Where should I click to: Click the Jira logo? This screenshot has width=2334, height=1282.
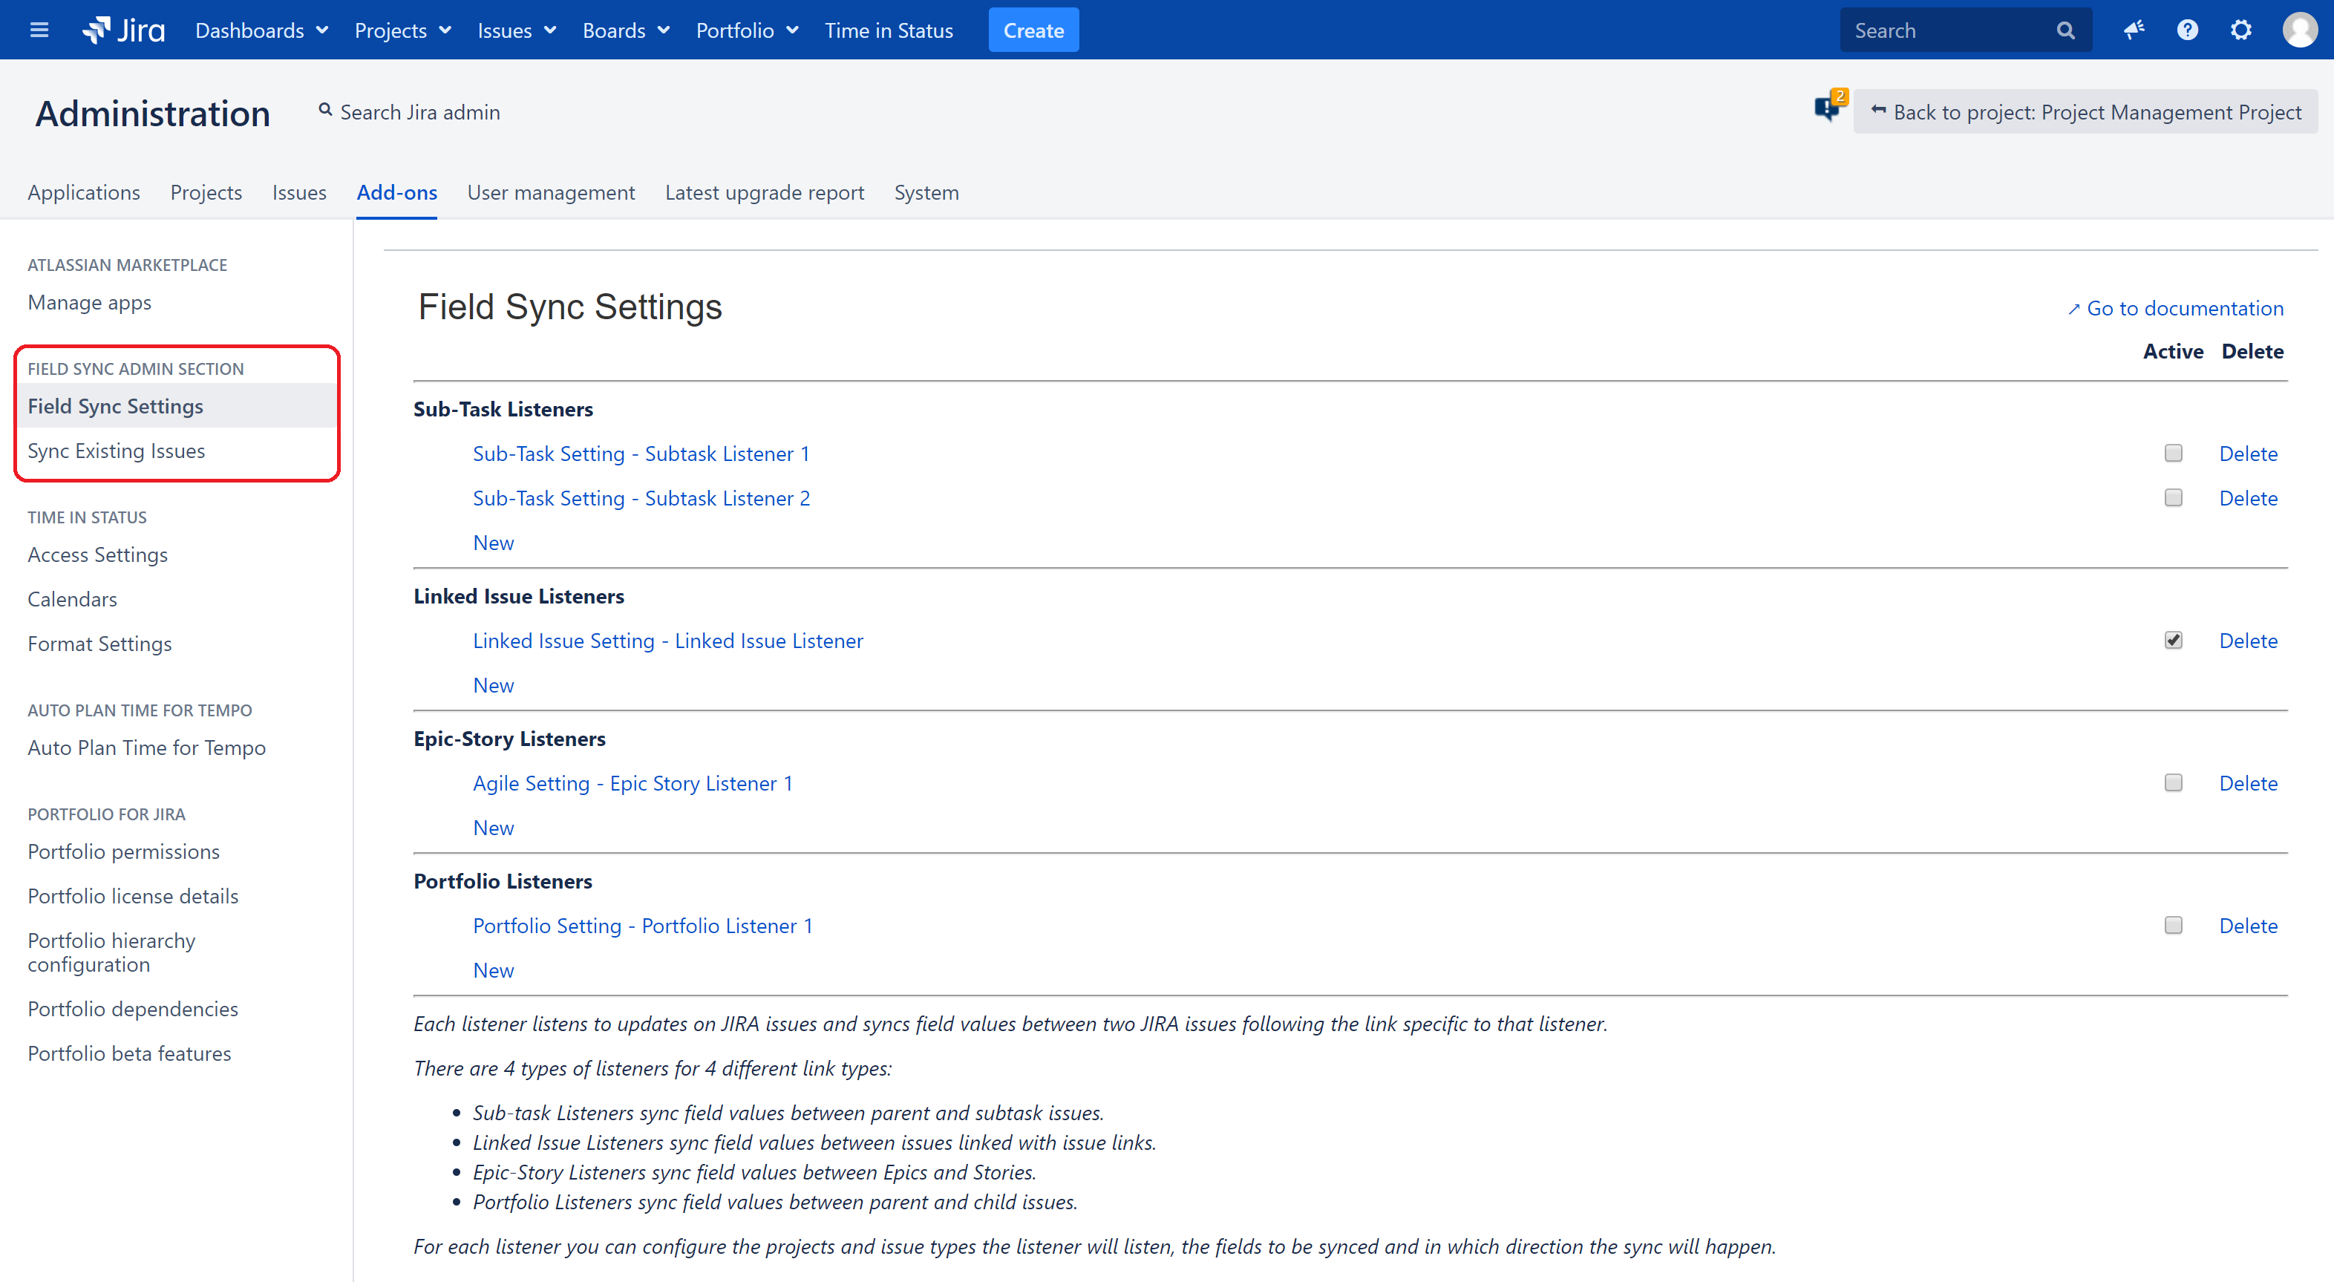tap(124, 30)
